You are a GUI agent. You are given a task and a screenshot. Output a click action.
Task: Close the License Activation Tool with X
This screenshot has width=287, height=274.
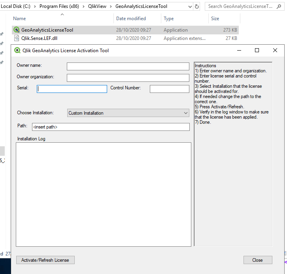pyautogui.click(x=275, y=50)
